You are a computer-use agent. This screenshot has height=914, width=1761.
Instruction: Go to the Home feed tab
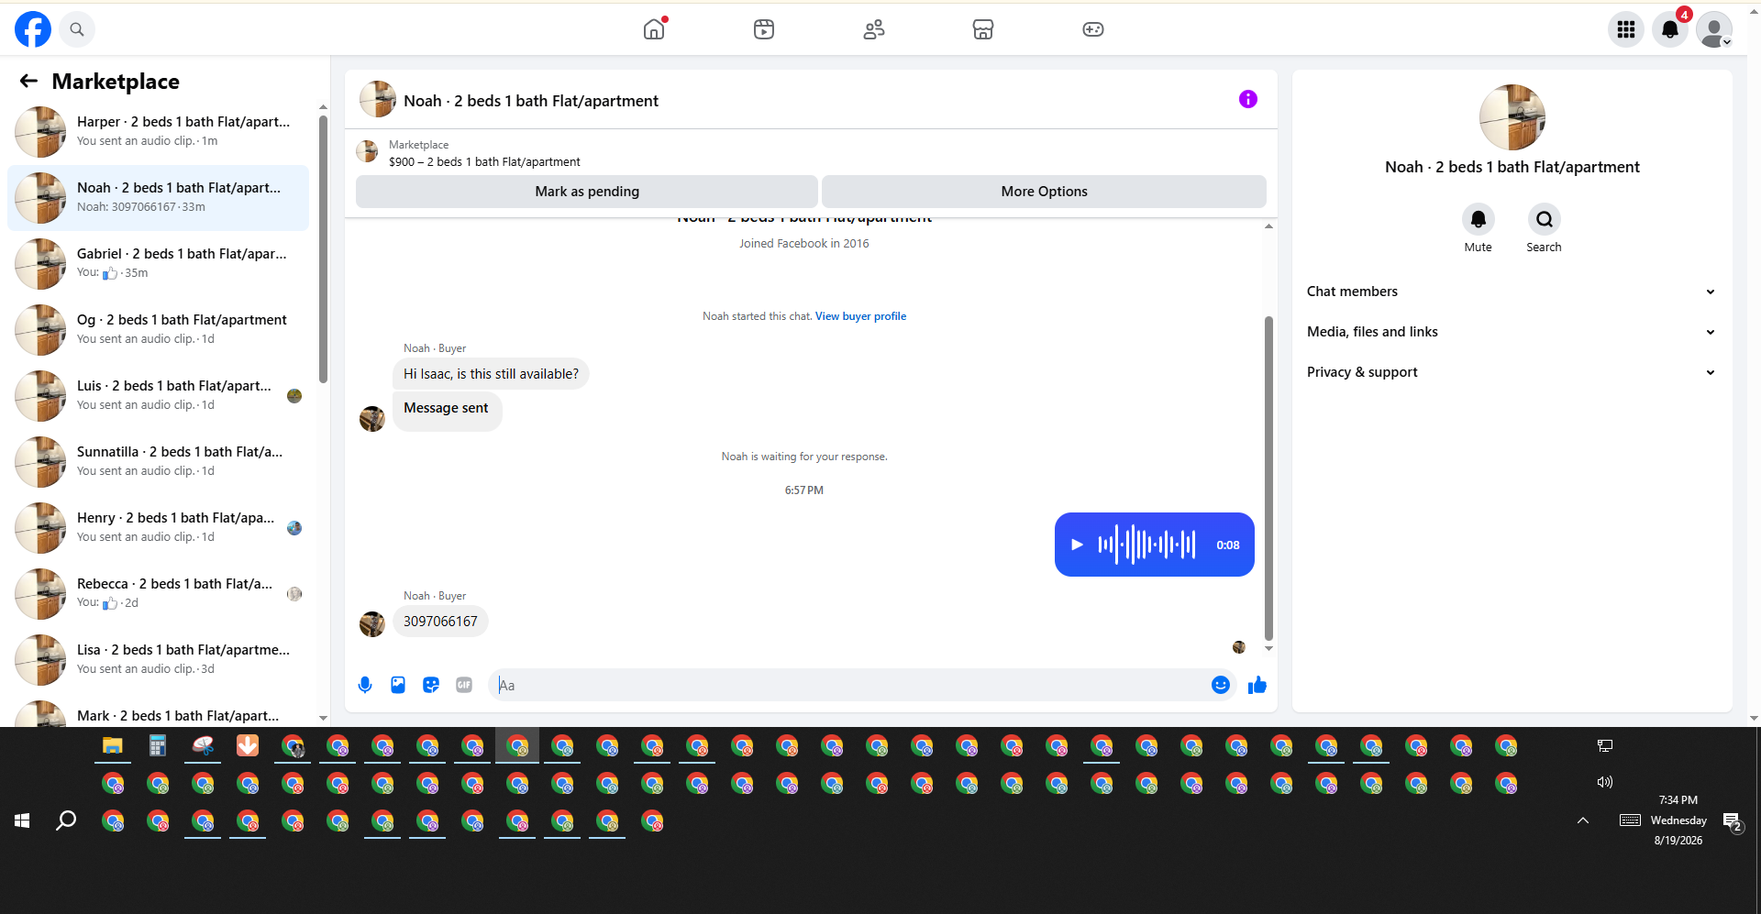[654, 29]
